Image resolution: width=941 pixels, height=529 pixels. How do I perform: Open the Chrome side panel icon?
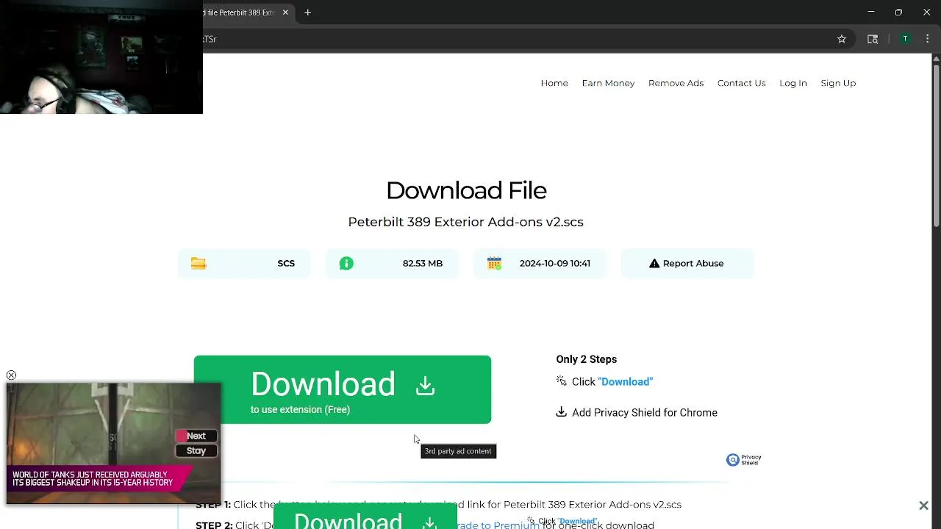[x=873, y=39]
